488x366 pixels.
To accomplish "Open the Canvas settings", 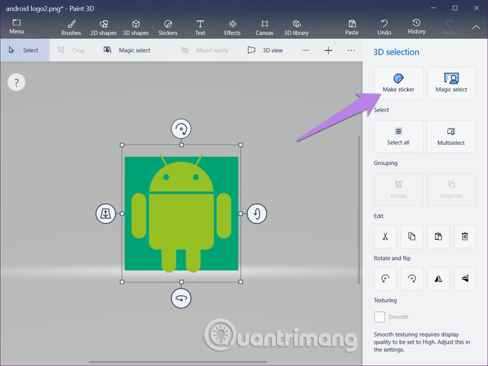I will (264, 27).
